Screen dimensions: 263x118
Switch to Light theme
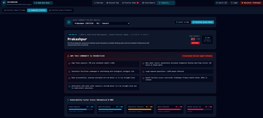234,3
